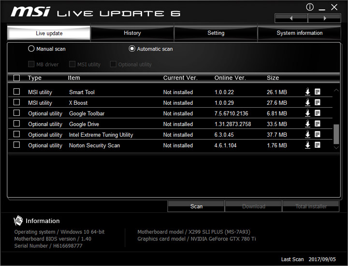Click the Motherboard model X299 SLI PLUS text
The height and width of the screenshot is (266, 348).
coord(194,232)
